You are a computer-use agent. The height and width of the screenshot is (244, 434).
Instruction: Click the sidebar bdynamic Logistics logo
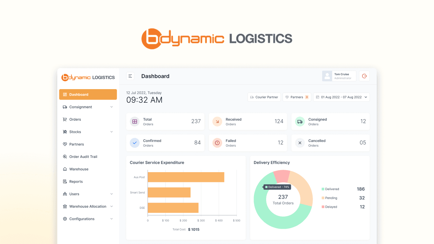pos(88,77)
